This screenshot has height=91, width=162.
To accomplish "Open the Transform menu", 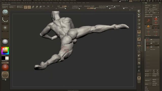I will pos(79,3).
